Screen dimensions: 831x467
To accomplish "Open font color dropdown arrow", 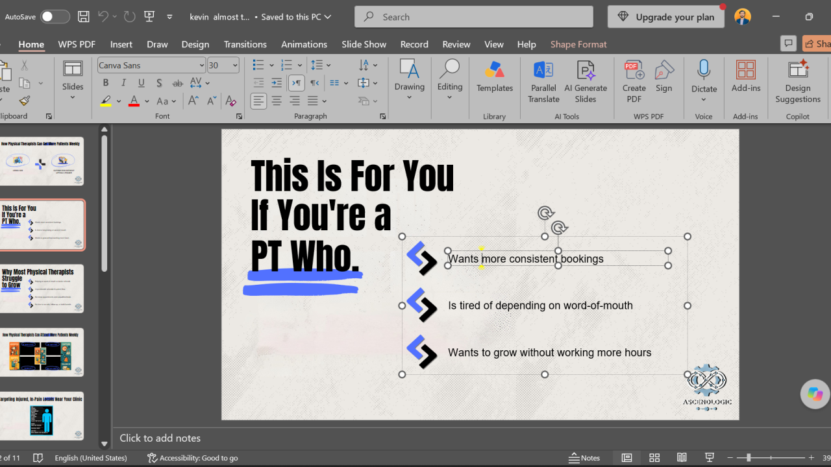I will point(147,101).
